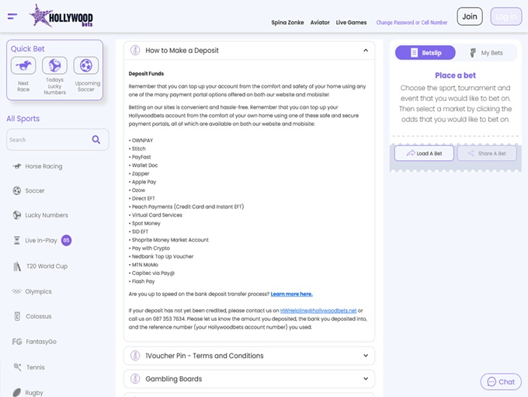Screen dimensions: 528x397
Task: Select the Next Race quick bet icon
Action: point(23,66)
